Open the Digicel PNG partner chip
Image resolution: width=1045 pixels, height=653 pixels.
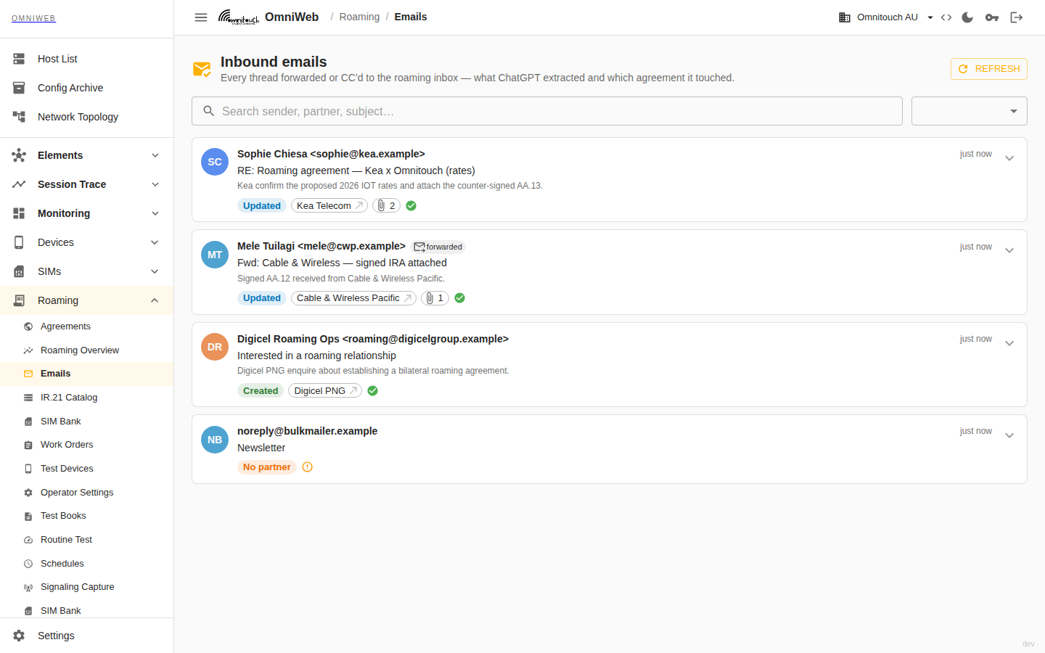[x=325, y=391]
